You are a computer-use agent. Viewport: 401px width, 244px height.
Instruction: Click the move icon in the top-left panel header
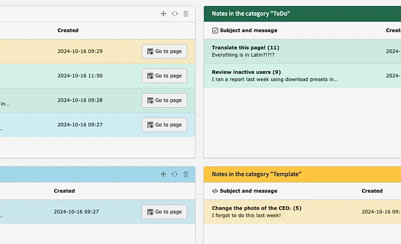tap(163, 14)
